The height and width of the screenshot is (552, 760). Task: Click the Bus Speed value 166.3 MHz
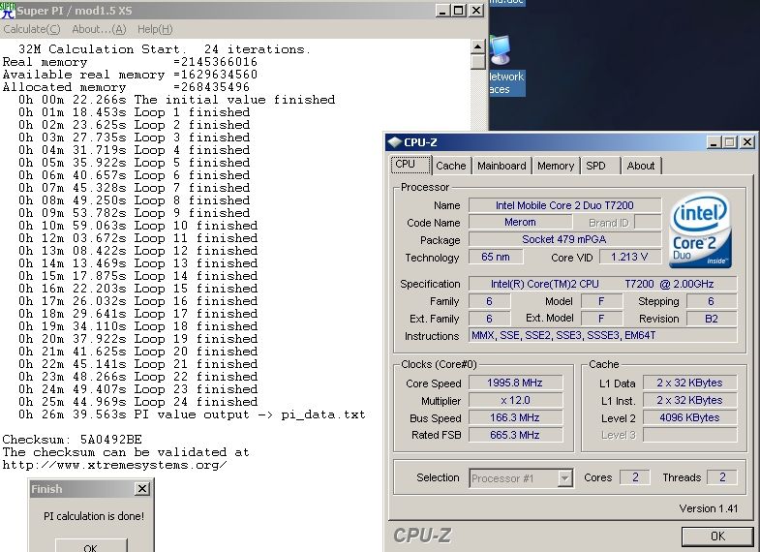515,417
